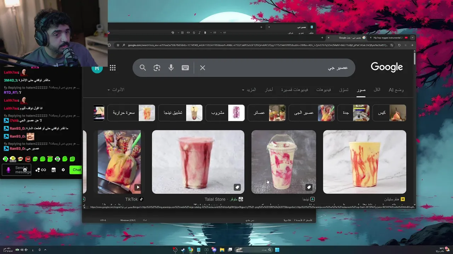This screenshot has width=453, height=254.
Task: Toggle bold formatting in background editor
Action: pos(205,32)
